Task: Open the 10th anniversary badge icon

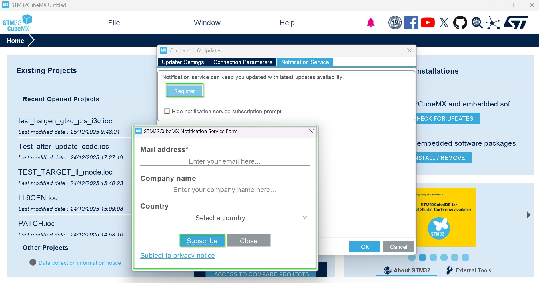Action: pos(395,23)
